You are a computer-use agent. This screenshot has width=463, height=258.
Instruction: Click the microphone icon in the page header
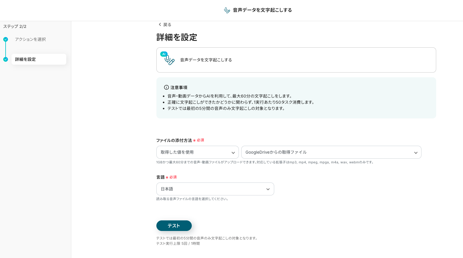tap(227, 10)
